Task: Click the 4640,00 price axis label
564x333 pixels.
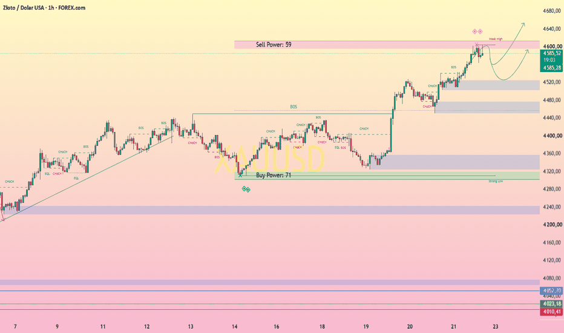Action: coord(552,29)
